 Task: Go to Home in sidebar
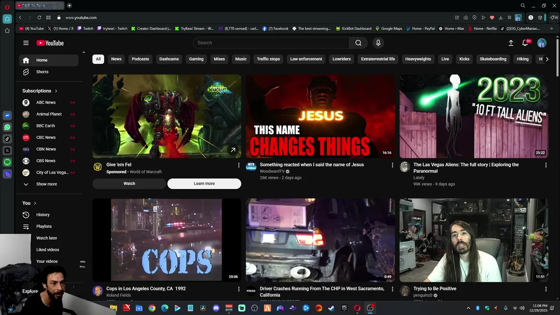(x=49, y=60)
